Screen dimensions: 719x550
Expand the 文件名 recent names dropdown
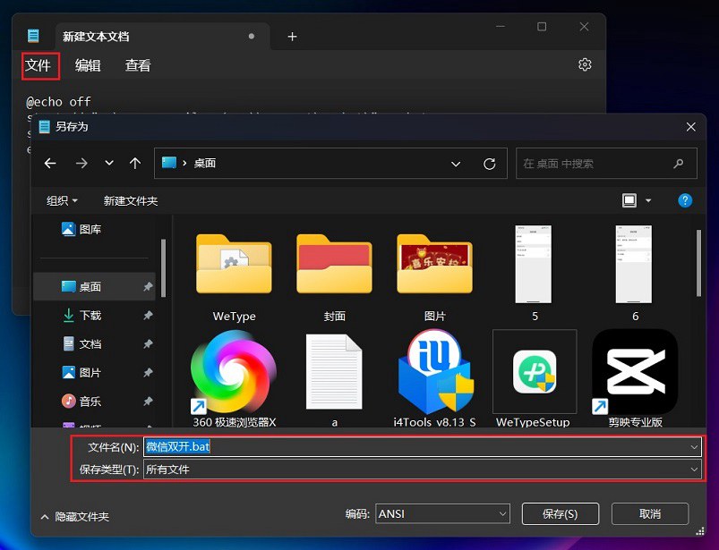tap(694, 446)
